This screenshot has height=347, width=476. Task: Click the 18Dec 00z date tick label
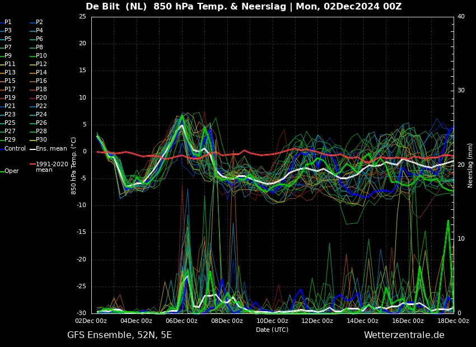pos(454,321)
